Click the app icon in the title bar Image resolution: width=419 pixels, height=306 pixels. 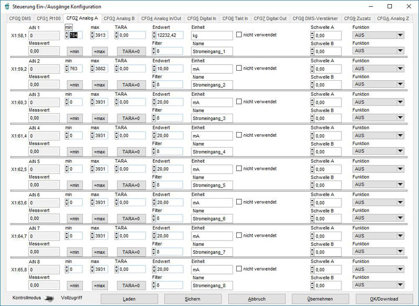coord(6,6)
